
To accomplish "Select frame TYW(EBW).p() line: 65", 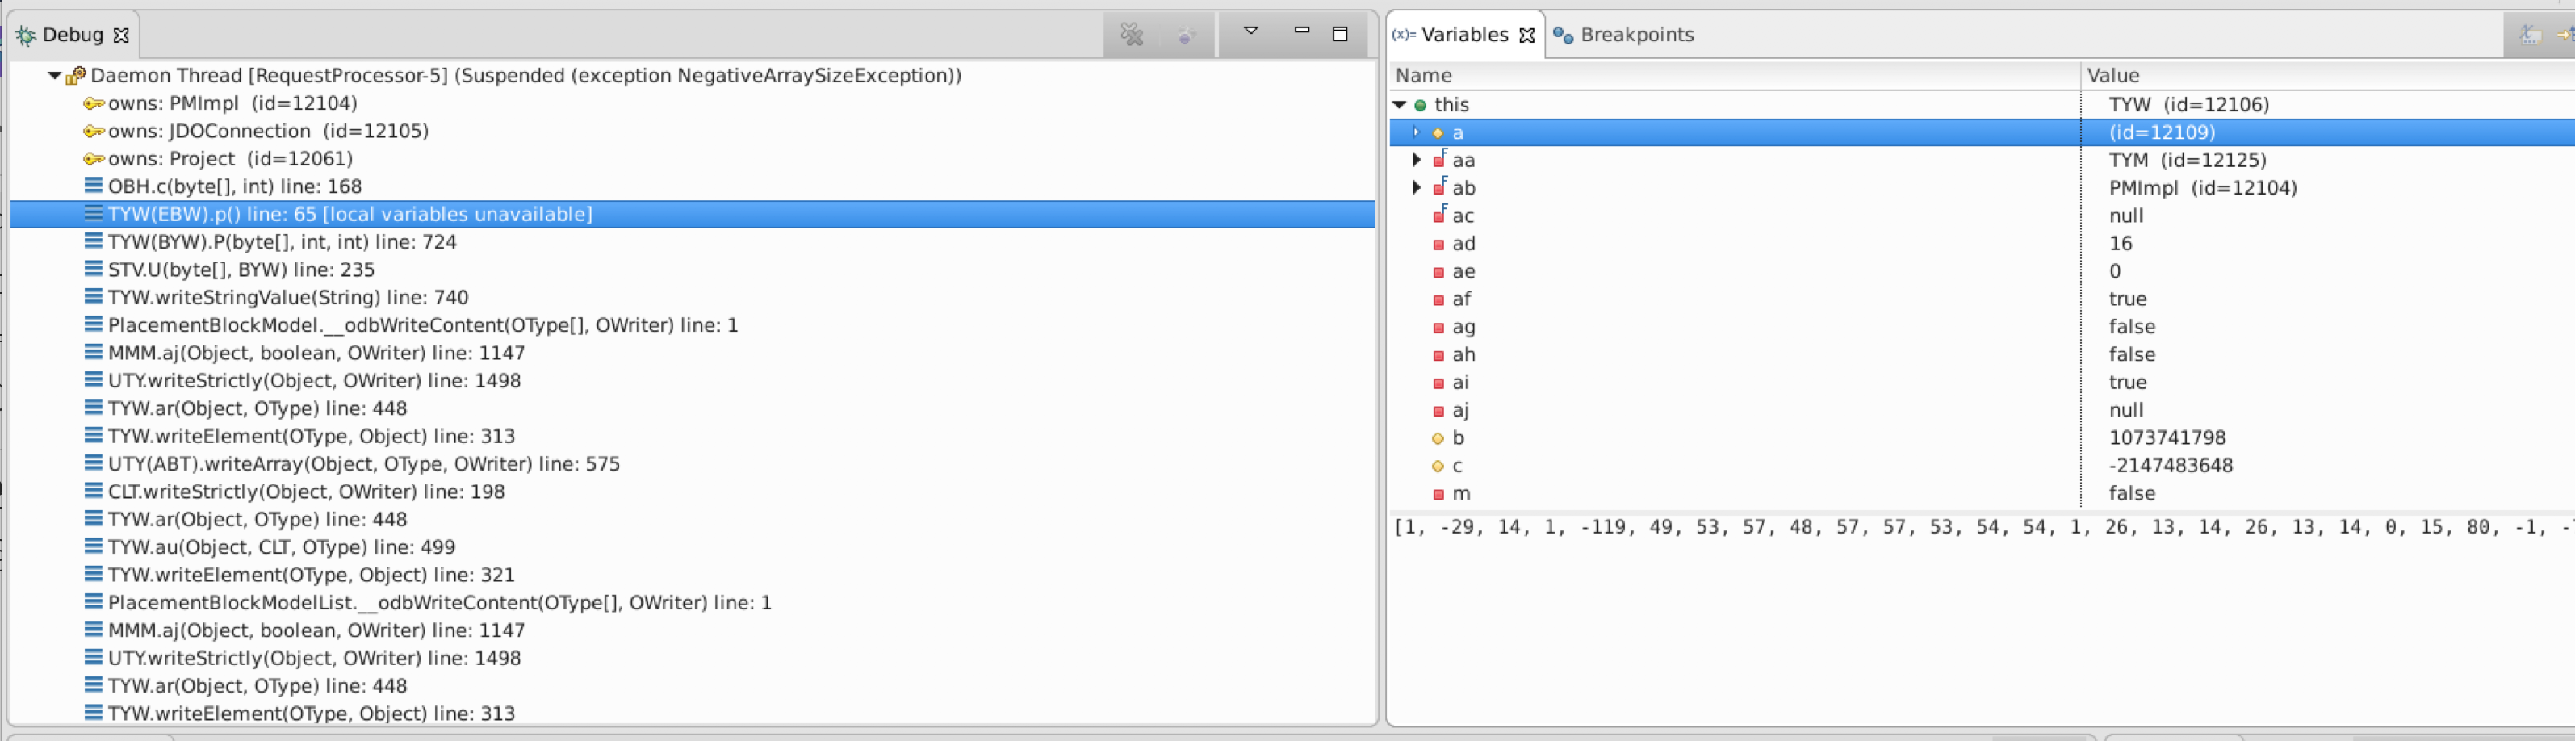I will [x=350, y=214].
